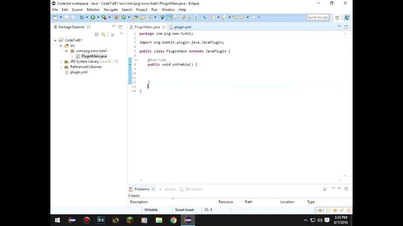Select PluginMain.java in Package Explorer

(x=94, y=56)
